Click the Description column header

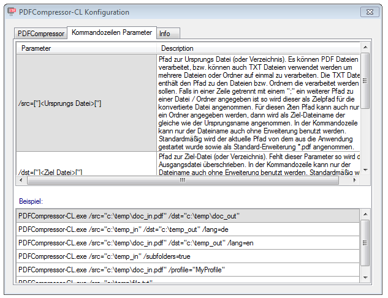258,48
